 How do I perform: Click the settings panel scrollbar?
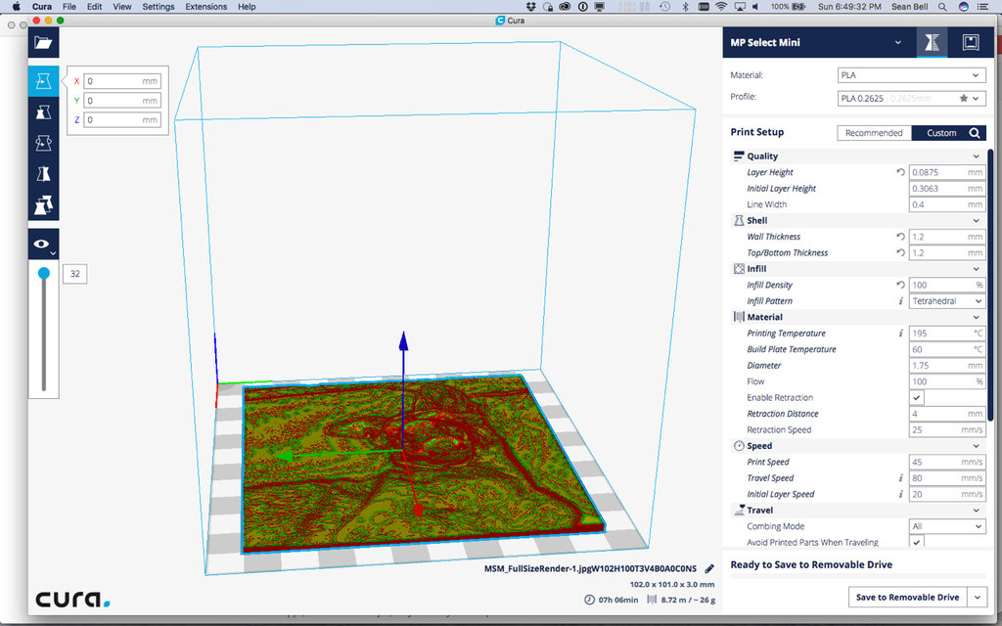[990, 285]
